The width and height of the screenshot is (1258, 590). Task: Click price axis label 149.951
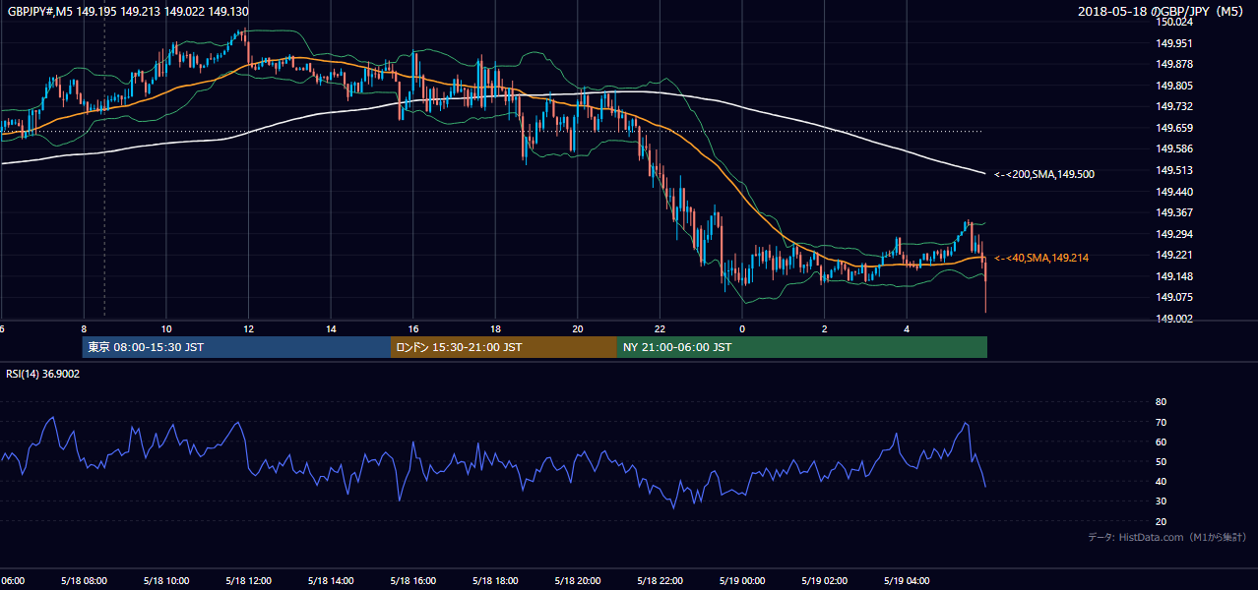click(1174, 43)
